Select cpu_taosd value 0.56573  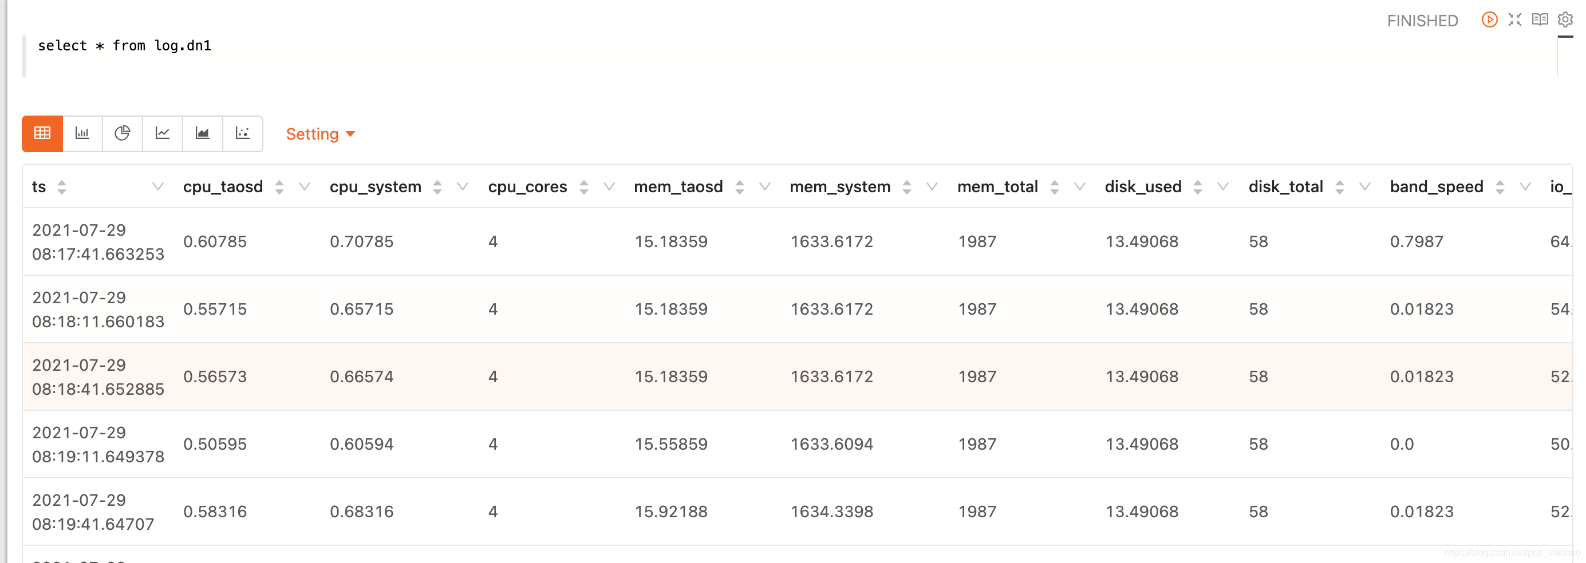click(x=215, y=377)
